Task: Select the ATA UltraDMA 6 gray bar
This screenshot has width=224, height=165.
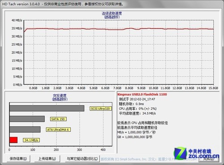Action: click(25, 130)
